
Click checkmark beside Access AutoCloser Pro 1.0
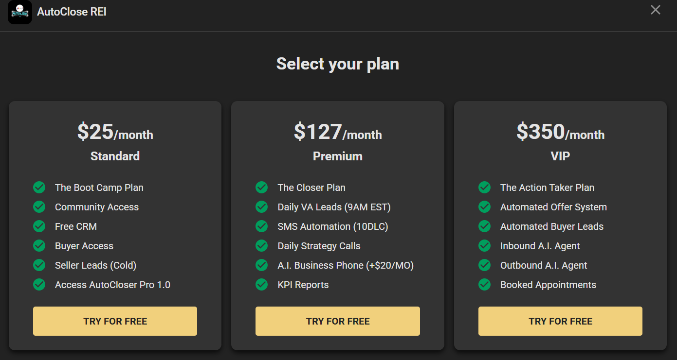click(39, 285)
